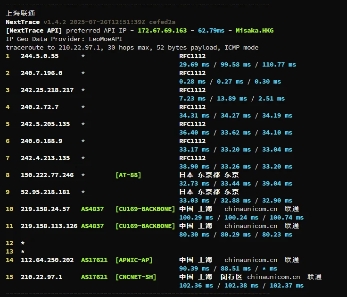Click [CU169-BACKBONE] tag on hop 11

tap(145, 226)
